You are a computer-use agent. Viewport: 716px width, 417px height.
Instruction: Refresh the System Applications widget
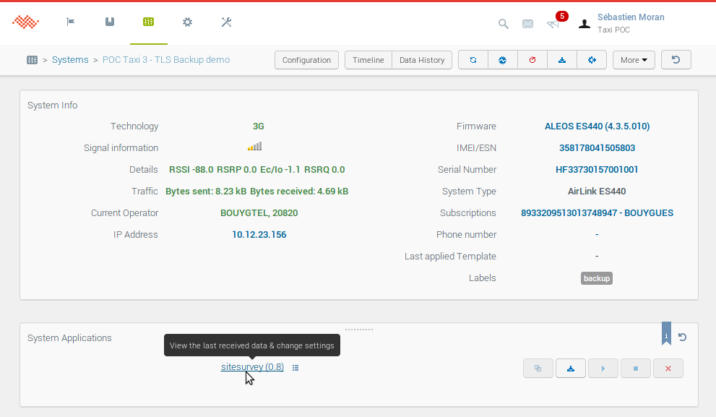[x=682, y=337]
